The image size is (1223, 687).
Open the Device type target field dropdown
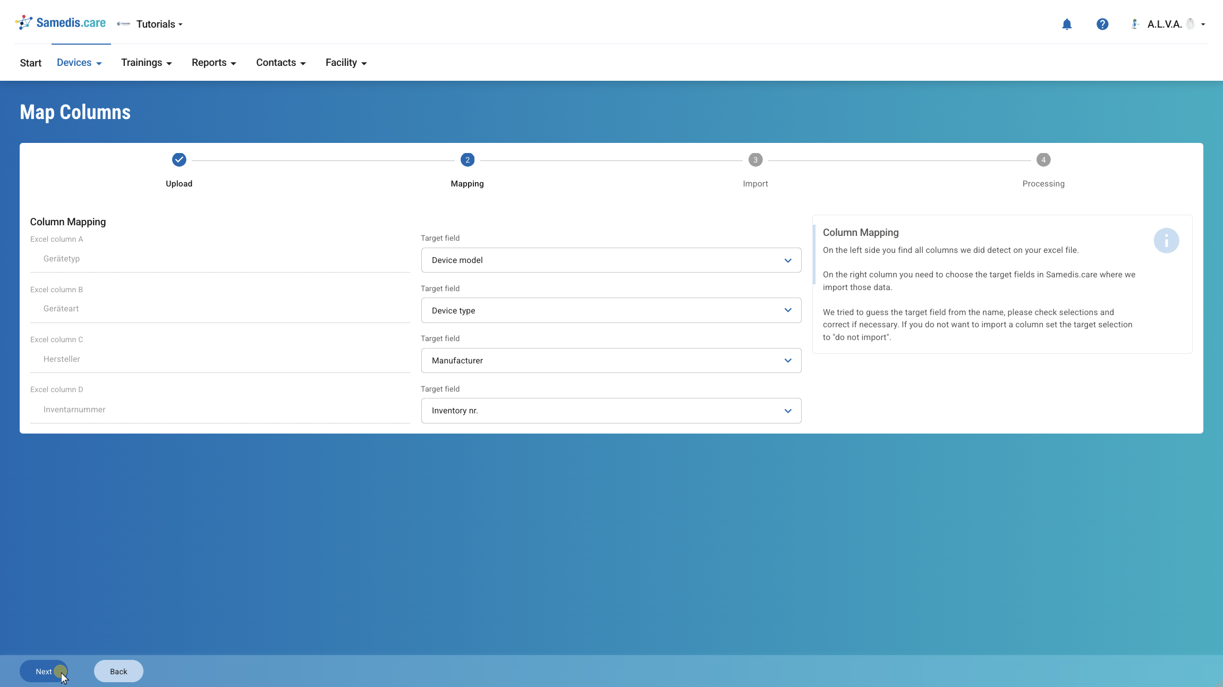(x=611, y=310)
